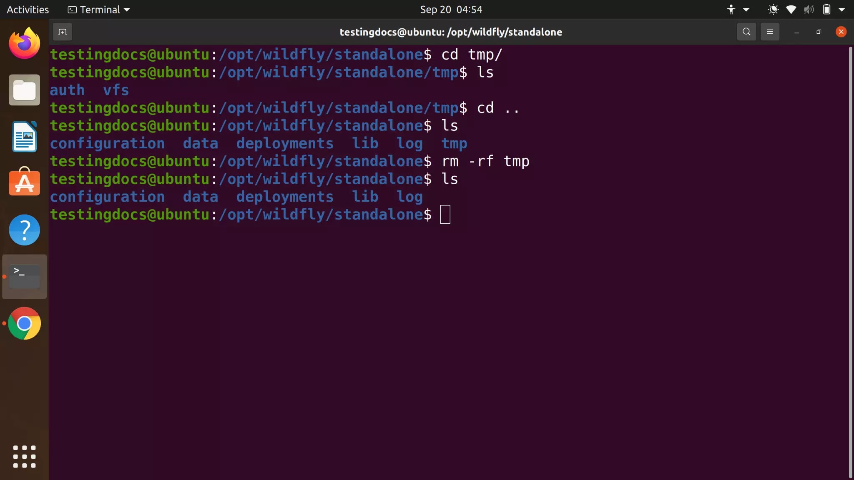Launch Google Chrome from the dock
The width and height of the screenshot is (854, 480).
24,323
